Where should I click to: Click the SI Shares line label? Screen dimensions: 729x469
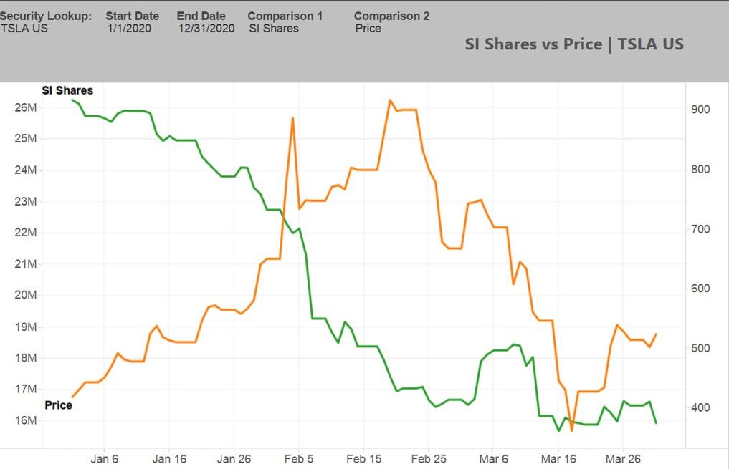click(67, 90)
